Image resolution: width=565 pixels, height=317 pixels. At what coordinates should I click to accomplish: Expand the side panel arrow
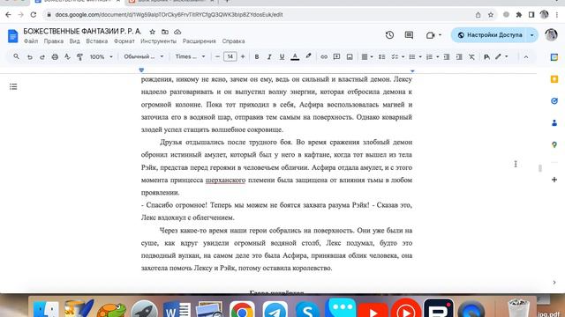coord(554,283)
